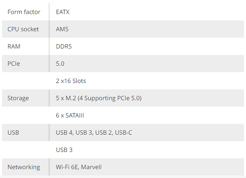Click the 2 x16 Slots text
246x178 pixels.
coord(71,81)
